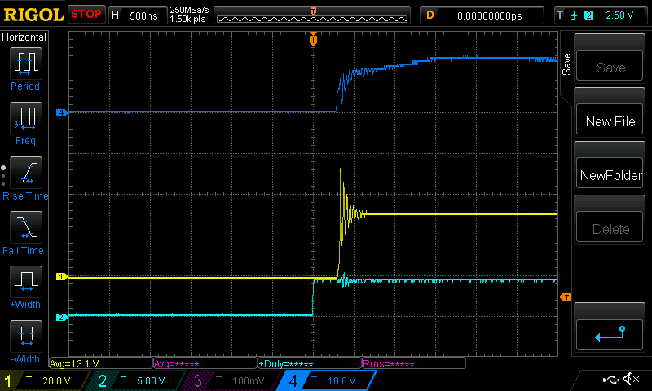Click the NewFolder menu button
The width and height of the screenshot is (652, 391).
[610, 175]
